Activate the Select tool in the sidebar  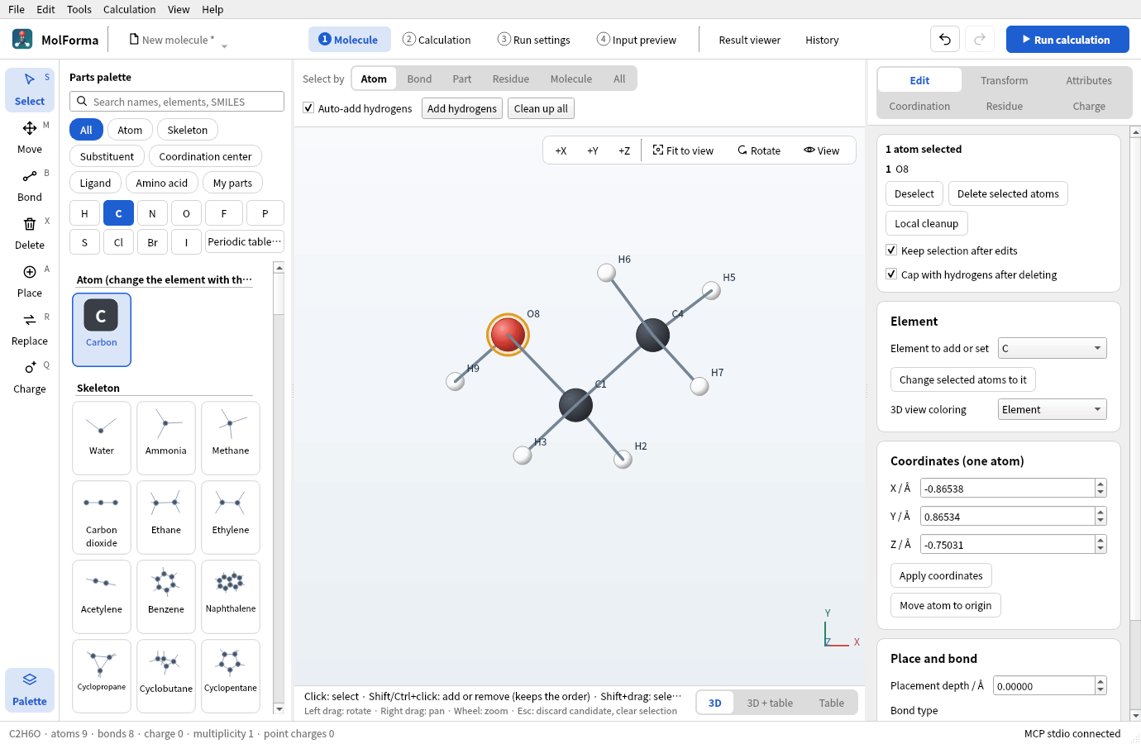point(30,90)
